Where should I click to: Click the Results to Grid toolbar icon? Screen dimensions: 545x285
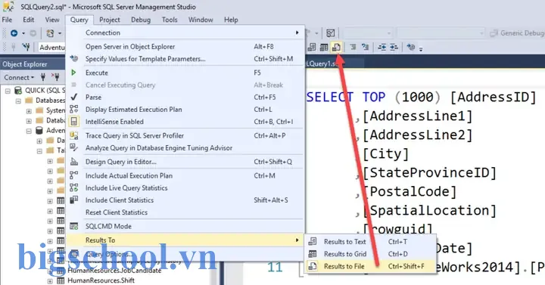[x=324, y=47]
